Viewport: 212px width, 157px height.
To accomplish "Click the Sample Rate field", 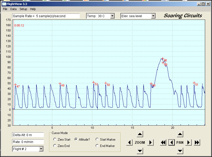I will pyautogui.click(x=46, y=16).
